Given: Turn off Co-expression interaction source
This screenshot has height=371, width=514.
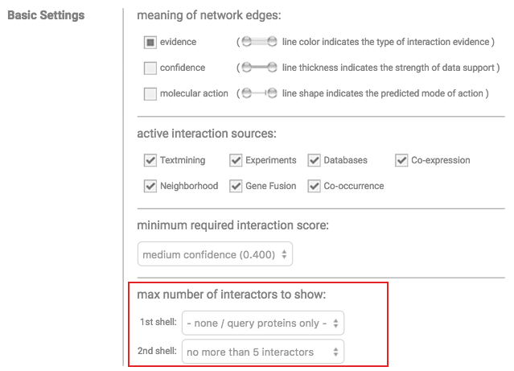Looking at the screenshot, I should point(401,160).
